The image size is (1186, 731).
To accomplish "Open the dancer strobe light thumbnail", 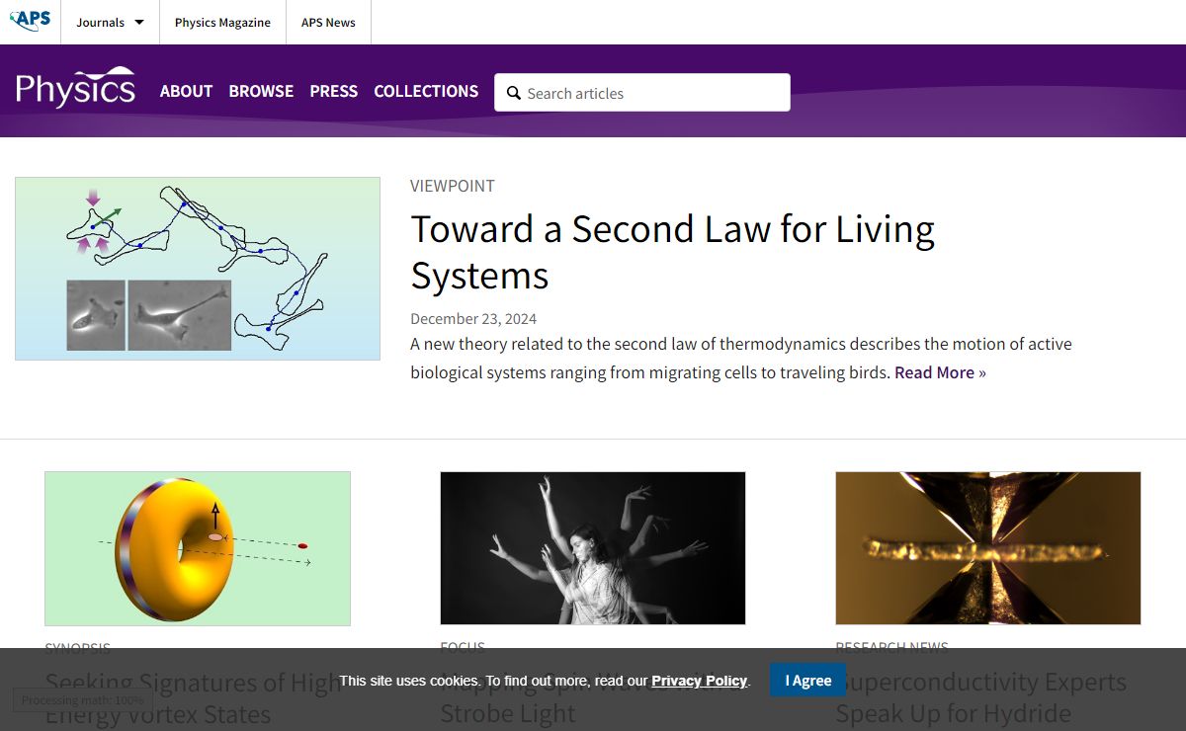I will (593, 548).
